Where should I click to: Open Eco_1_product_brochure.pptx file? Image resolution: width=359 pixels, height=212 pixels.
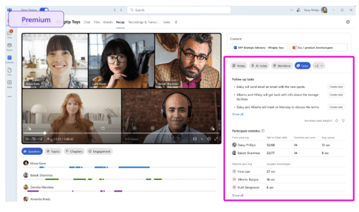(318, 47)
